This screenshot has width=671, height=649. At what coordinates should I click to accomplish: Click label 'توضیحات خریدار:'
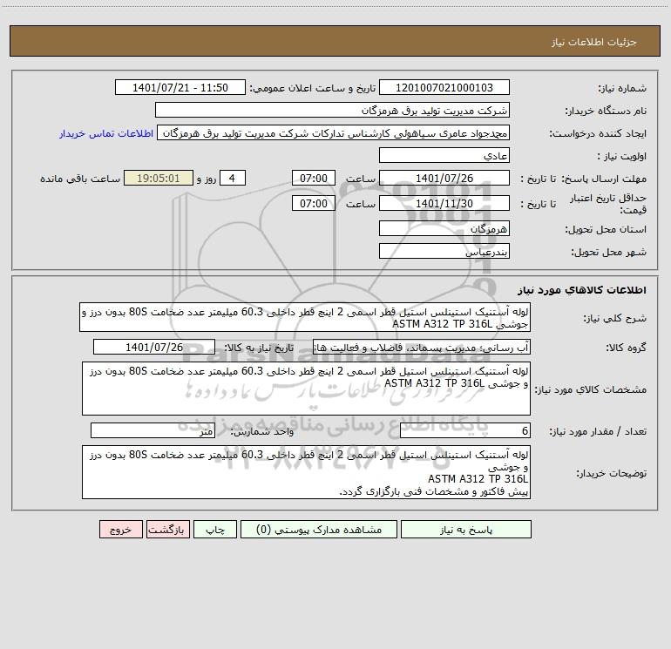click(611, 473)
